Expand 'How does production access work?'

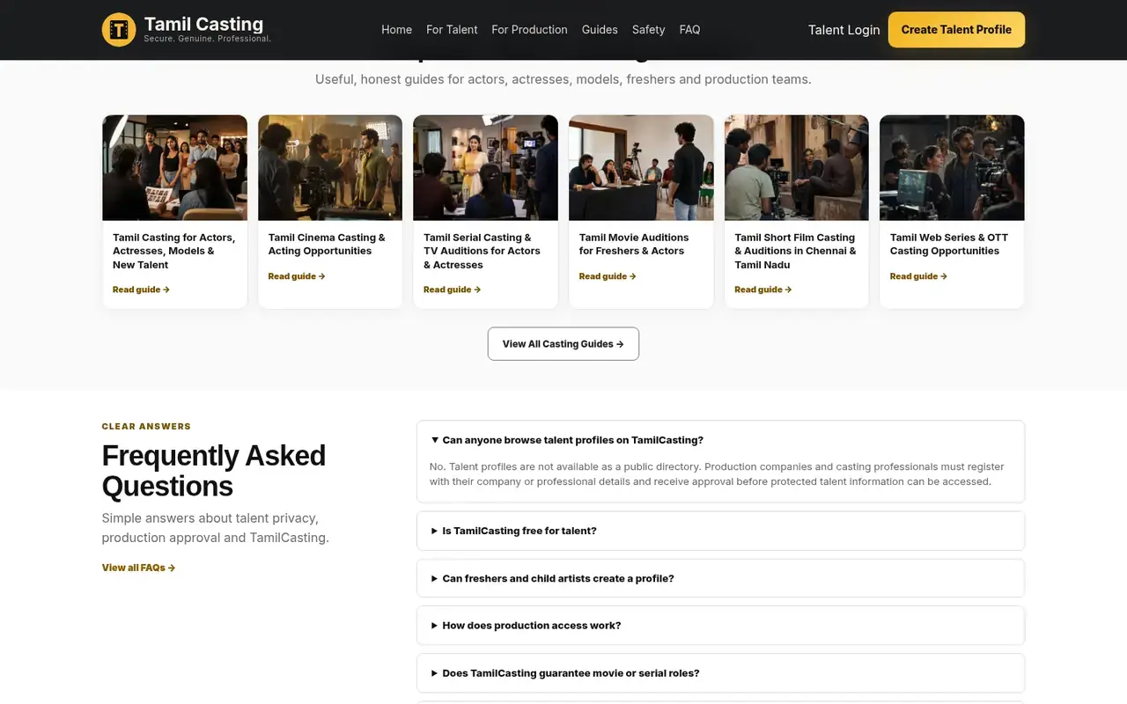720,626
